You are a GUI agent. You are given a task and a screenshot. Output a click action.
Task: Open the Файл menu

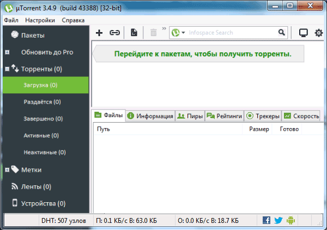coord(11,20)
